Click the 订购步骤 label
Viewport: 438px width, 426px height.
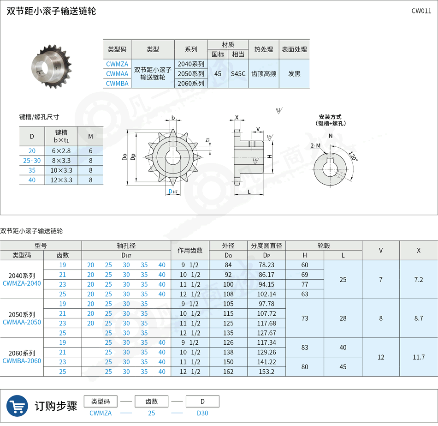[x=56, y=406]
